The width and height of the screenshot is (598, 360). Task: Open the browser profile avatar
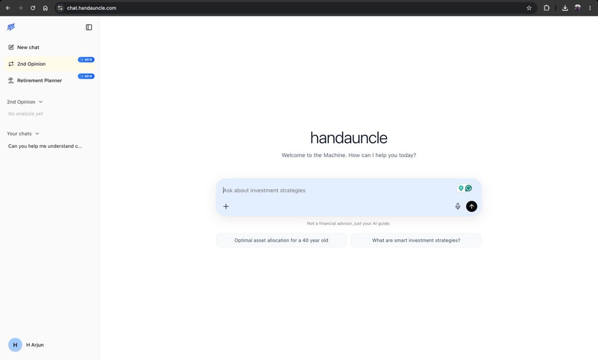tap(578, 8)
